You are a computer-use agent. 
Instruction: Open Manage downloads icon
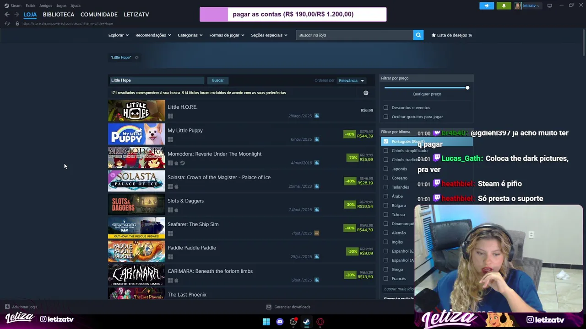[x=269, y=307]
